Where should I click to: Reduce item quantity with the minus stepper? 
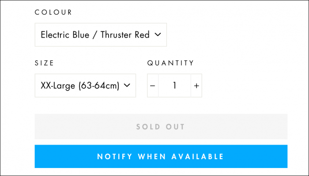tap(153, 86)
